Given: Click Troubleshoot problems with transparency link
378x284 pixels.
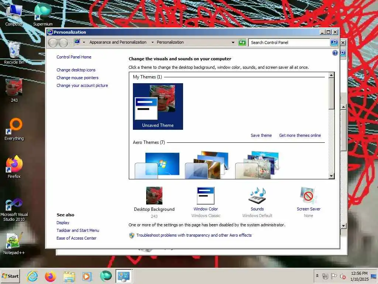Looking at the screenshot, I should (x=194, y=235).
